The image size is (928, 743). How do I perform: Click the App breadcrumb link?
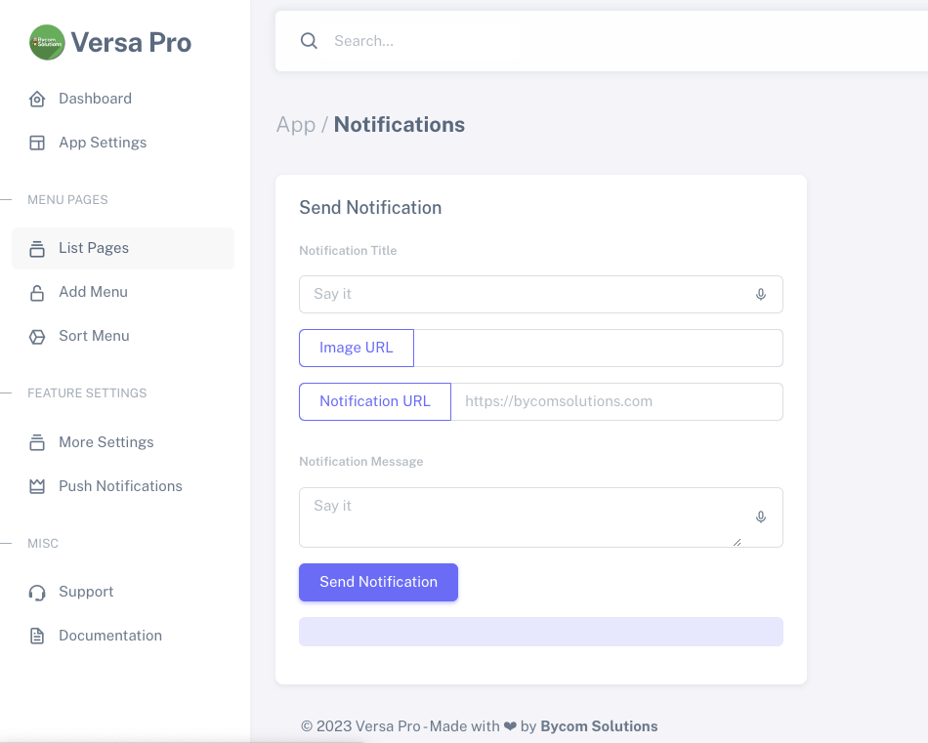(295, 124)
